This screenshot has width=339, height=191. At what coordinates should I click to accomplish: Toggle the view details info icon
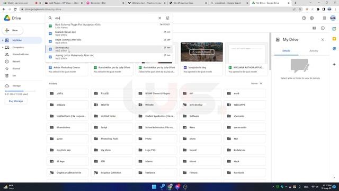(x=323, y=28)
